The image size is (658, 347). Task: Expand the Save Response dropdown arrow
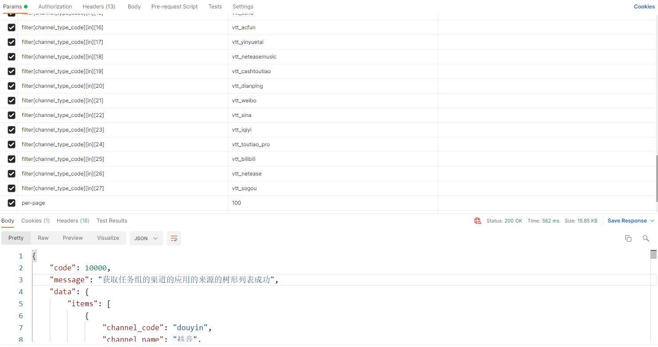pos(652,221)
